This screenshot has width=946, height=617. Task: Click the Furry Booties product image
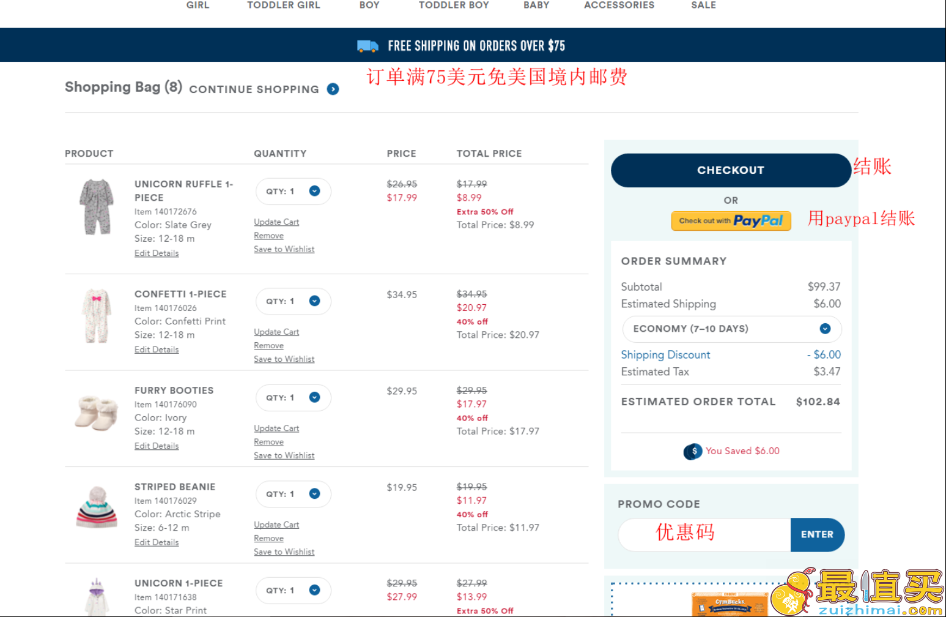pyautogui.click(x=97, y=413)
